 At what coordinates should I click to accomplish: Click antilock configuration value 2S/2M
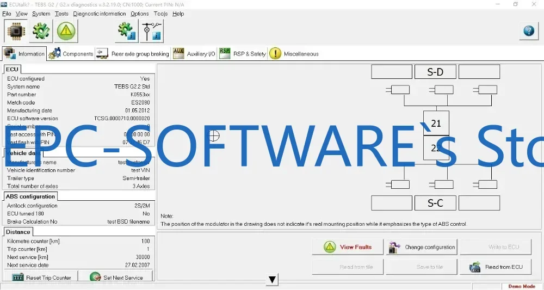[142, 206]
